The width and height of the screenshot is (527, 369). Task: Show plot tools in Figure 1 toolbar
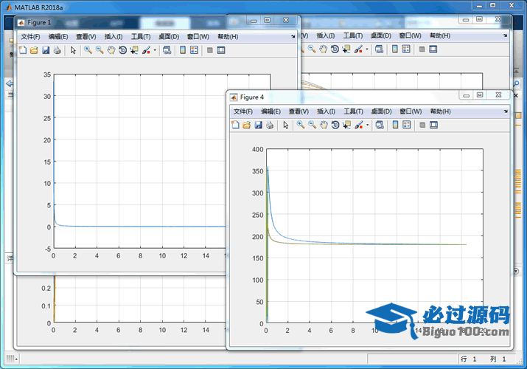pos(221,50)
